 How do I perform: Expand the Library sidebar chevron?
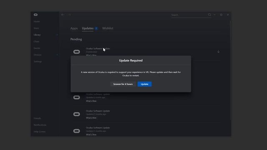pos(57,35)
